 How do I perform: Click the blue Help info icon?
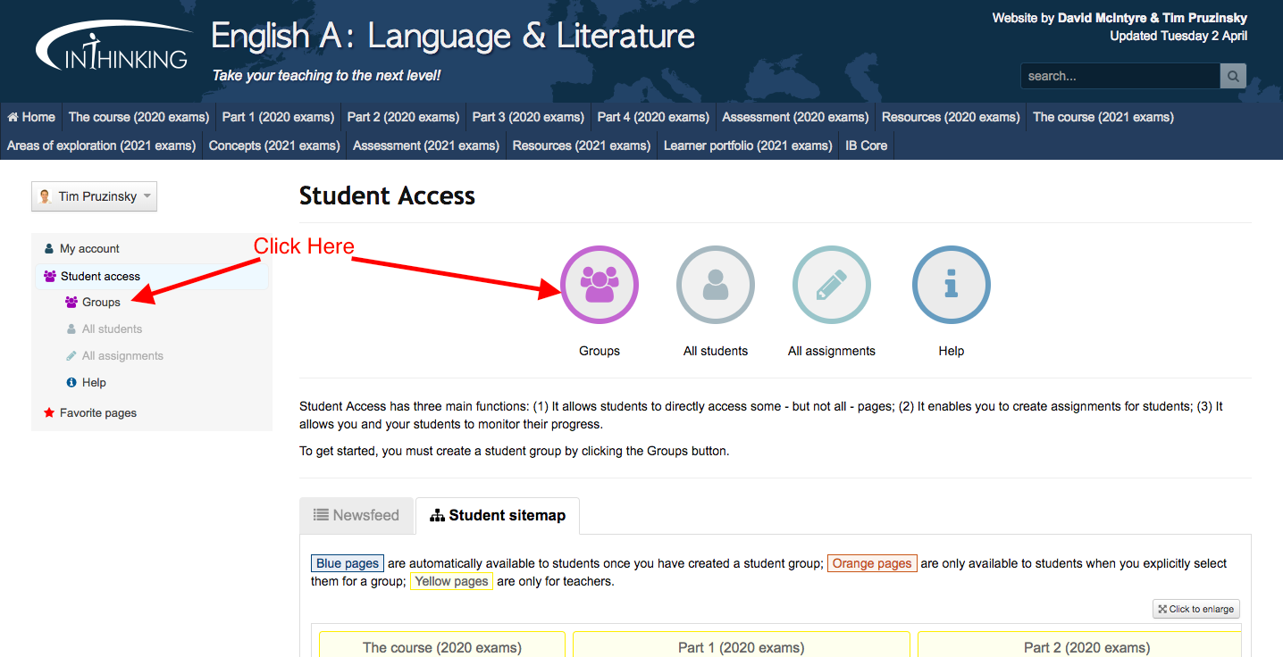coord(951,285)
